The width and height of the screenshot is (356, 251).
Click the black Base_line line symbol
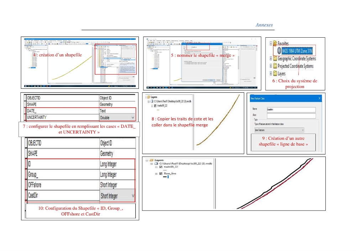(165, 177)
